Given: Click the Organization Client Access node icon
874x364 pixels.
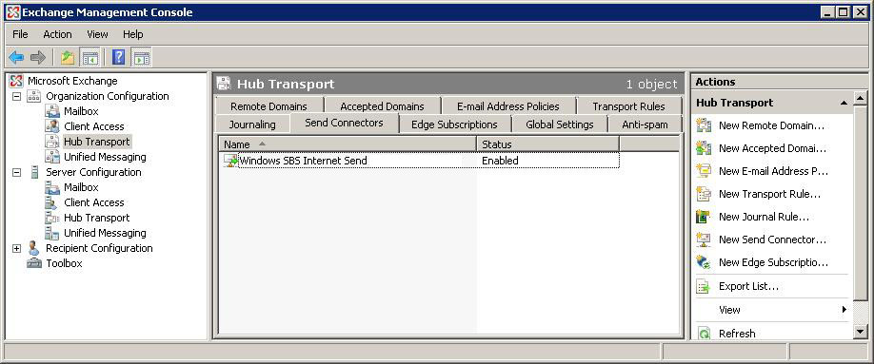Looking at the screenshot, I should tap(52, 126).
